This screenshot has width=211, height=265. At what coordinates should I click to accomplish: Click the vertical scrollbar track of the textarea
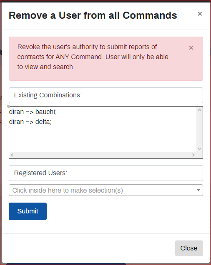199,129
